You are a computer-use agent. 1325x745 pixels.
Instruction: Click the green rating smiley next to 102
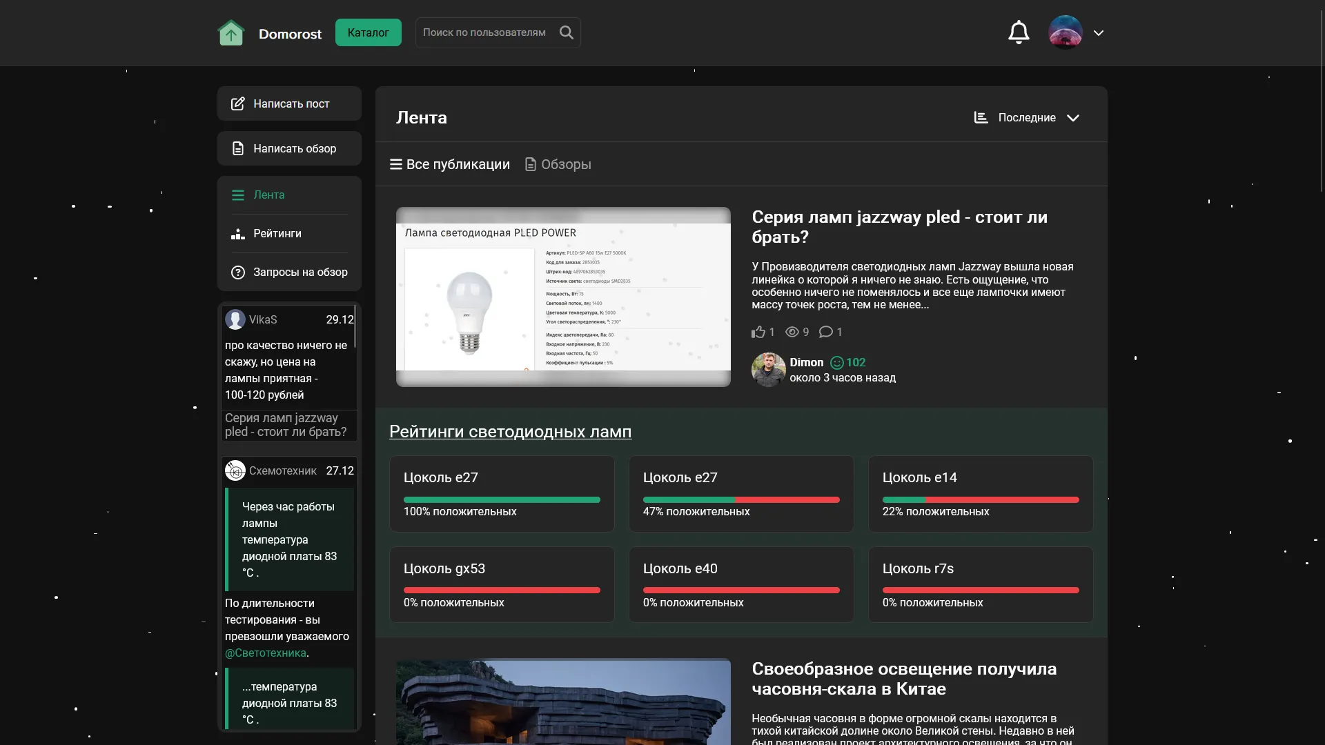click(836, 362)
